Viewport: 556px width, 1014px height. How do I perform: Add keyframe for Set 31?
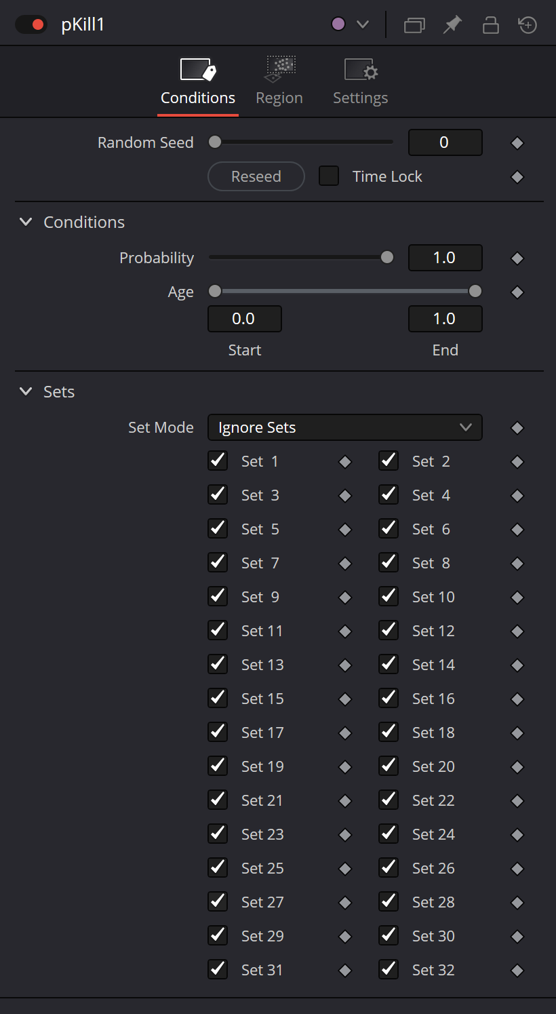click(345, 971)
